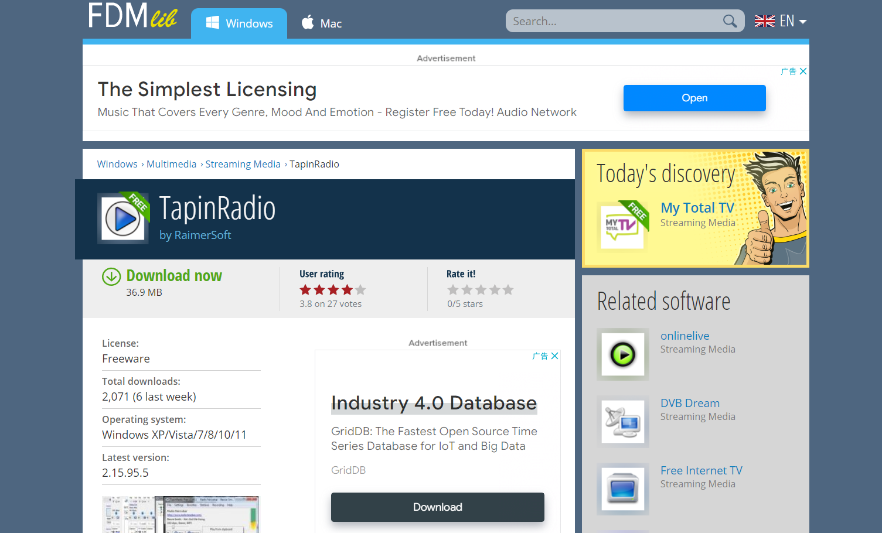This screenshot has height=533, width=882.
Task: Click the My Total TV icon
Action: click(x=622, y=225)
